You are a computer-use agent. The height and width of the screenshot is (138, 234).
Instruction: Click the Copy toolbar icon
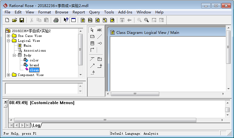click(39, 20)
